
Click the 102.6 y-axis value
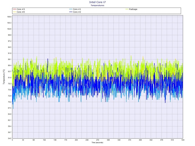click(x=9, y=29)
